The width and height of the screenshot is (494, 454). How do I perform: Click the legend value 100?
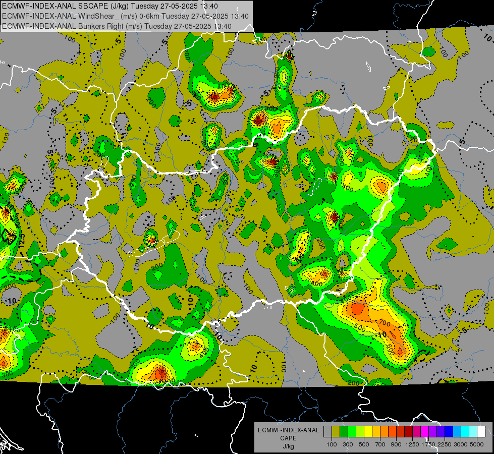point(332,444)
